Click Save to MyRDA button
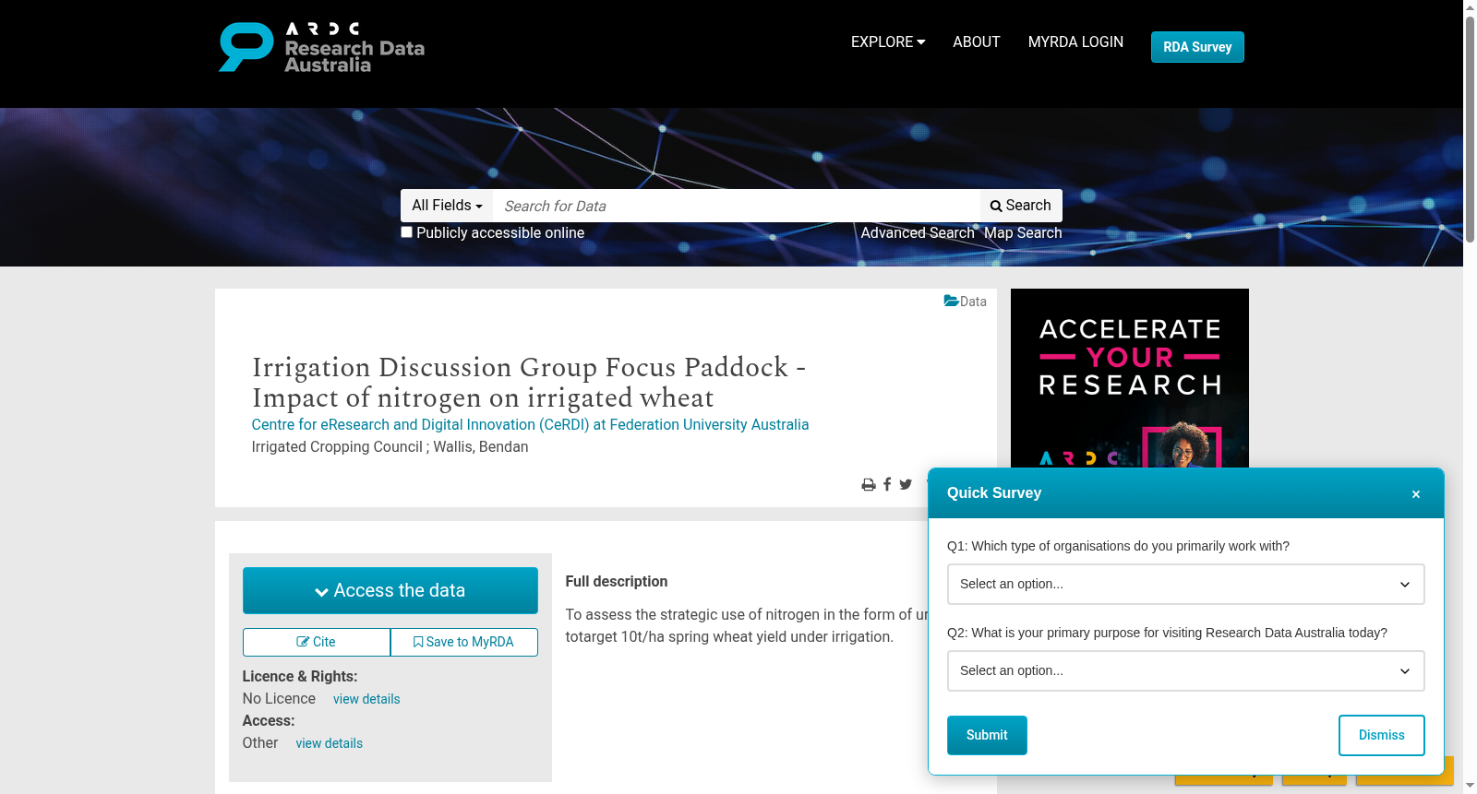 tap(464, 642)
